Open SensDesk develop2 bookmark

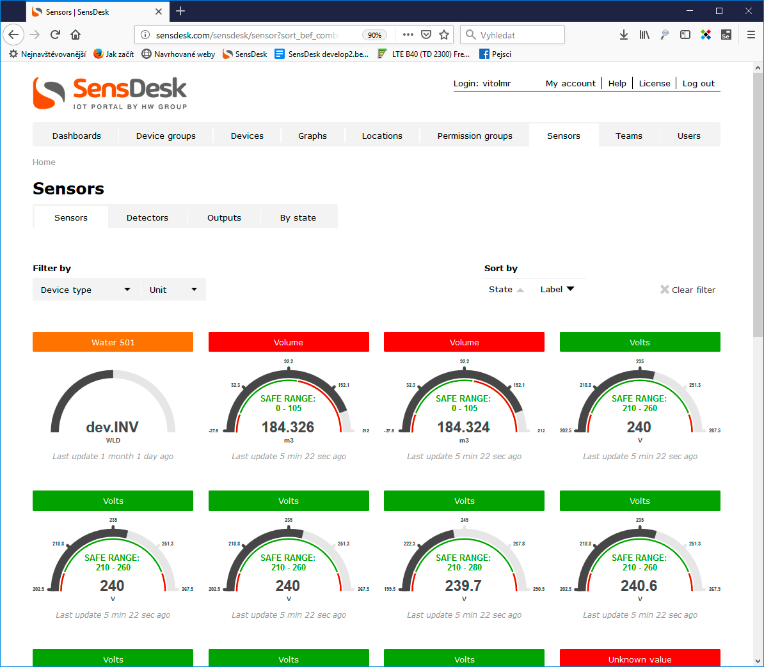(322, 54)
